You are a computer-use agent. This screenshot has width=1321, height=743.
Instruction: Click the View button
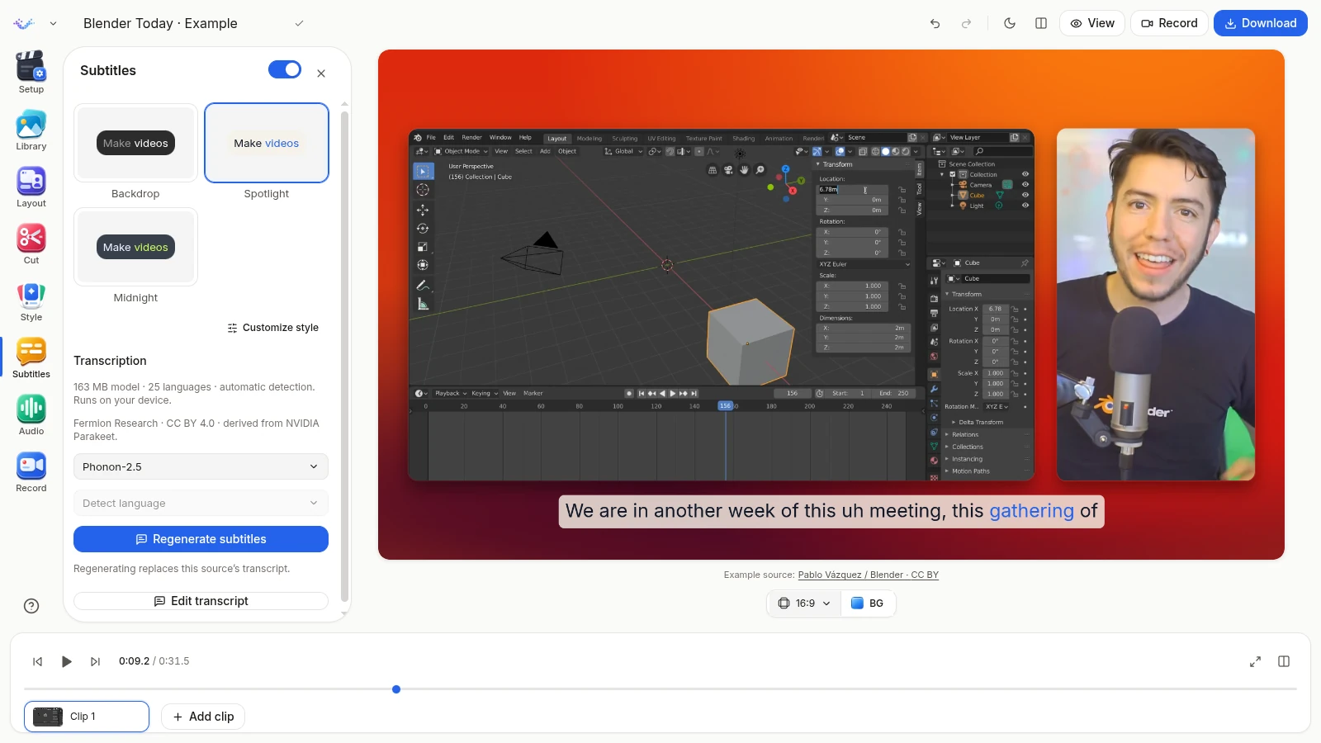[x=1092, y=23]
